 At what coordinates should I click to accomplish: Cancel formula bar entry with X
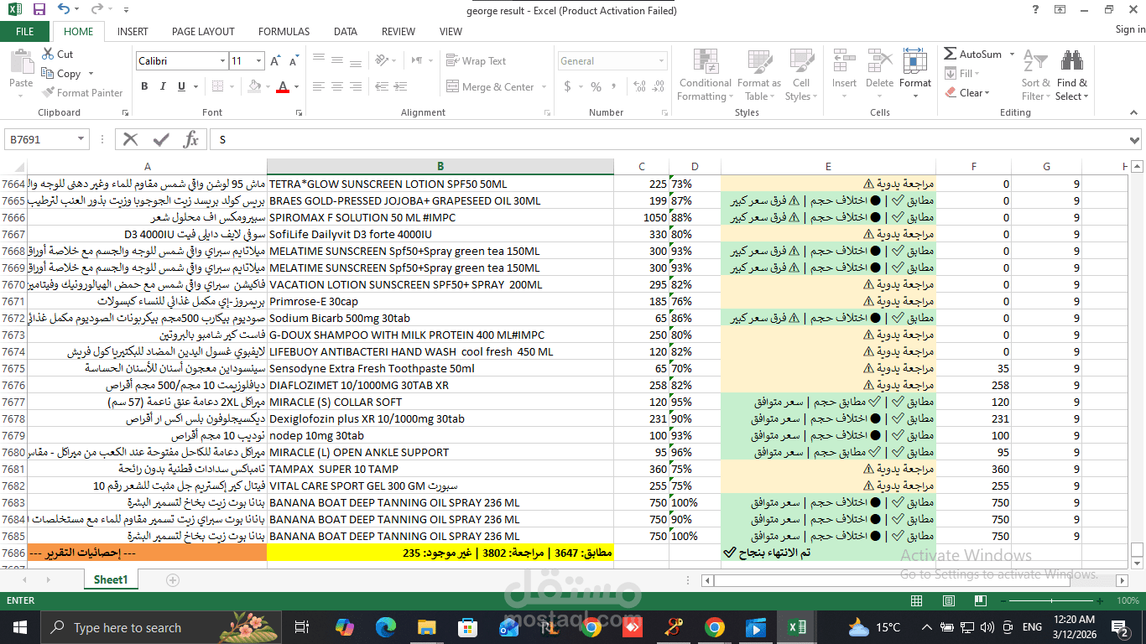click(x=130, y=139)
